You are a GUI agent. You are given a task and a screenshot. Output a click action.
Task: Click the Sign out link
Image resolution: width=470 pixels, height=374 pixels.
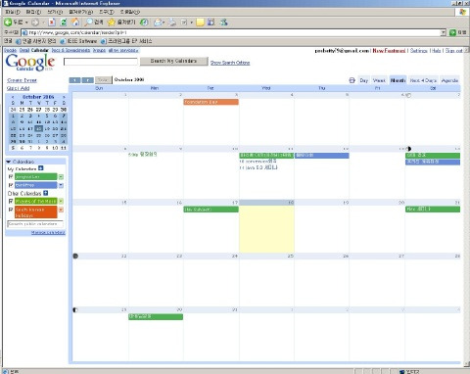pyautogui.click(x=454, y=51)
